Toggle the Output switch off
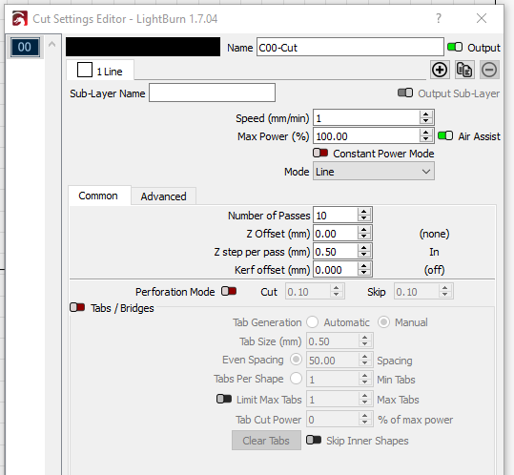This screenshot has width=514, height=475. point(455,47)
